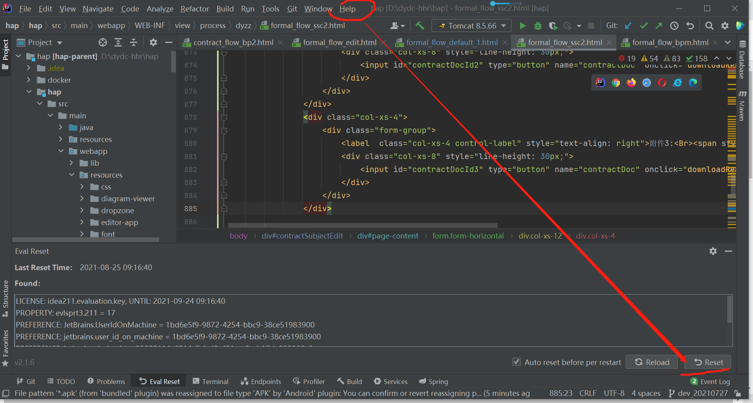Push commits with Git green arrow icon
The width and height of the screenshot is (753, 403).
pyautogui.click(x=659, y=26)
